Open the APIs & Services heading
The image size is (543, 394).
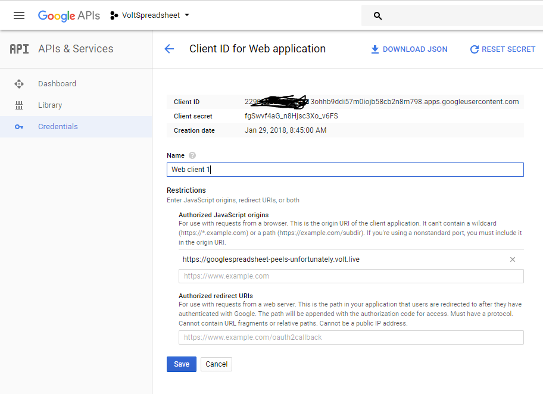click(x=76, y=49)
